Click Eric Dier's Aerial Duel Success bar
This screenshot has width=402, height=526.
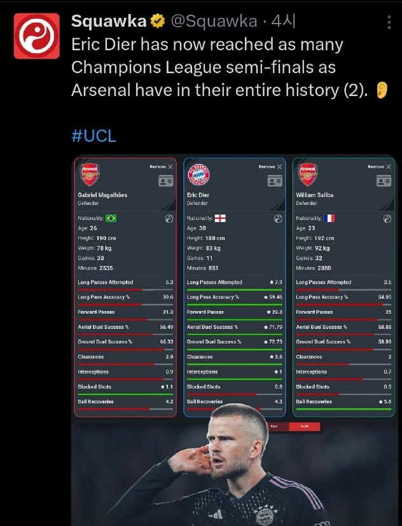pos(234,335)
